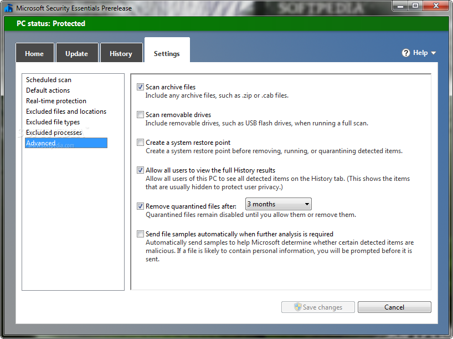The width and height of the screenshot is (453, 339).
Task: Enable Create a system restore point
Action: coord(140,143)
